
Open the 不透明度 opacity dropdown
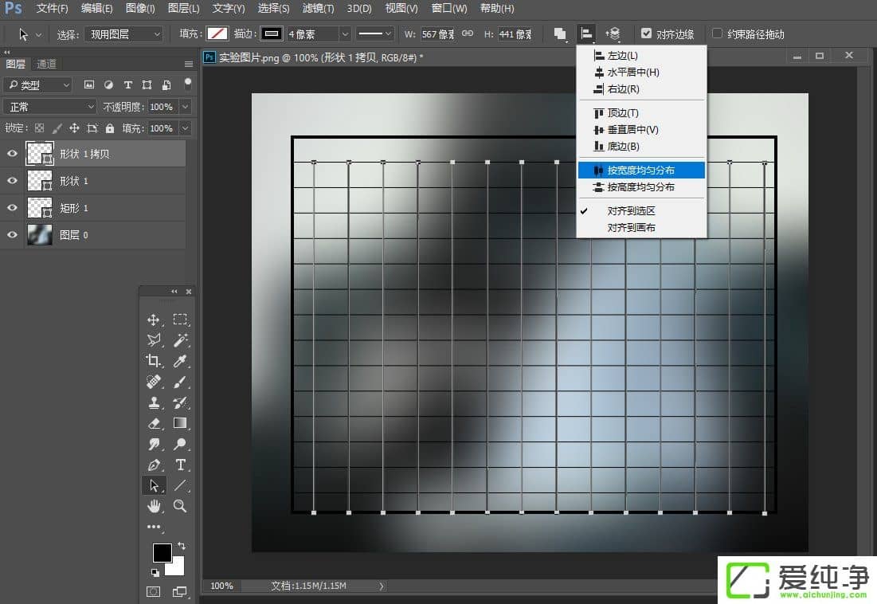[x=185, y=106]
